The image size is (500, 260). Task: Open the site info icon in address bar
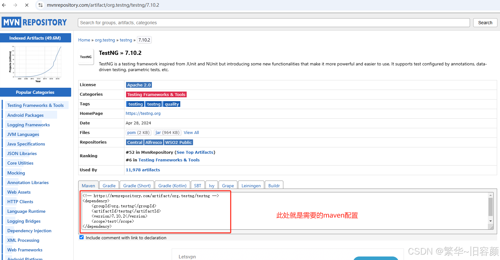40,5
